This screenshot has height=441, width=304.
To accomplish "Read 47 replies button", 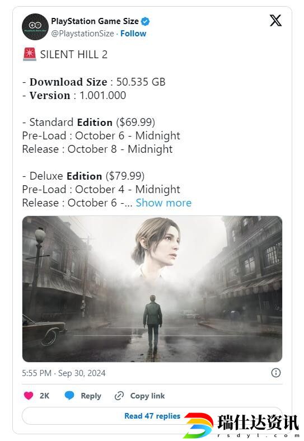I will (152, 416).
